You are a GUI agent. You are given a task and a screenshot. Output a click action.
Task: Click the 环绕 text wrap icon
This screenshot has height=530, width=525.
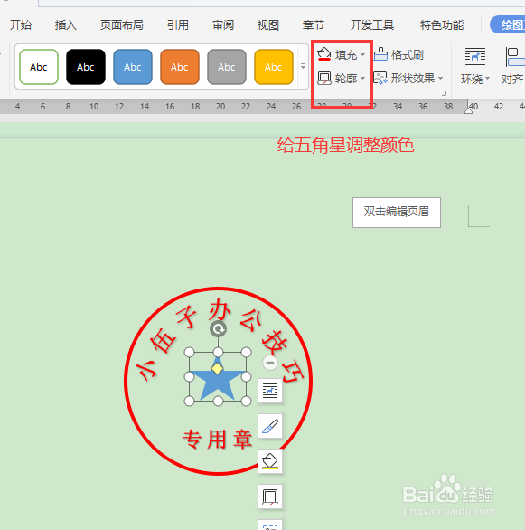pyautogui.click(x=475, y=57)
